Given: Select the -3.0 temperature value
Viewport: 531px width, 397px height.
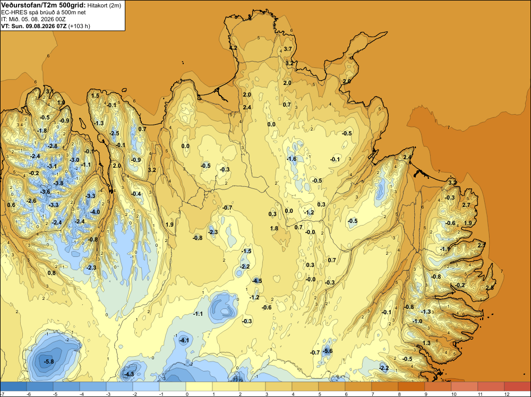Looking at the screenshot, I should 74,160.
